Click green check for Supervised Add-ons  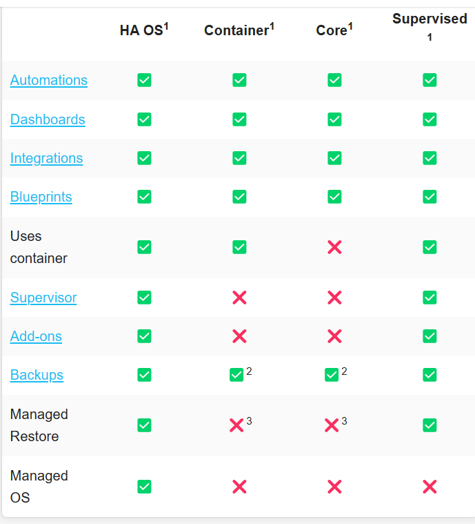pos(429,336)
